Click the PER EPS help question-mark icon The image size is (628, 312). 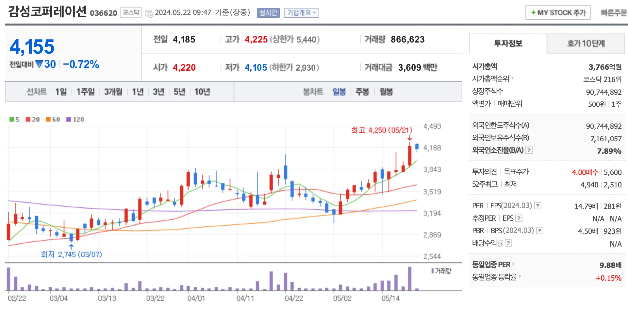coord(538,206)
